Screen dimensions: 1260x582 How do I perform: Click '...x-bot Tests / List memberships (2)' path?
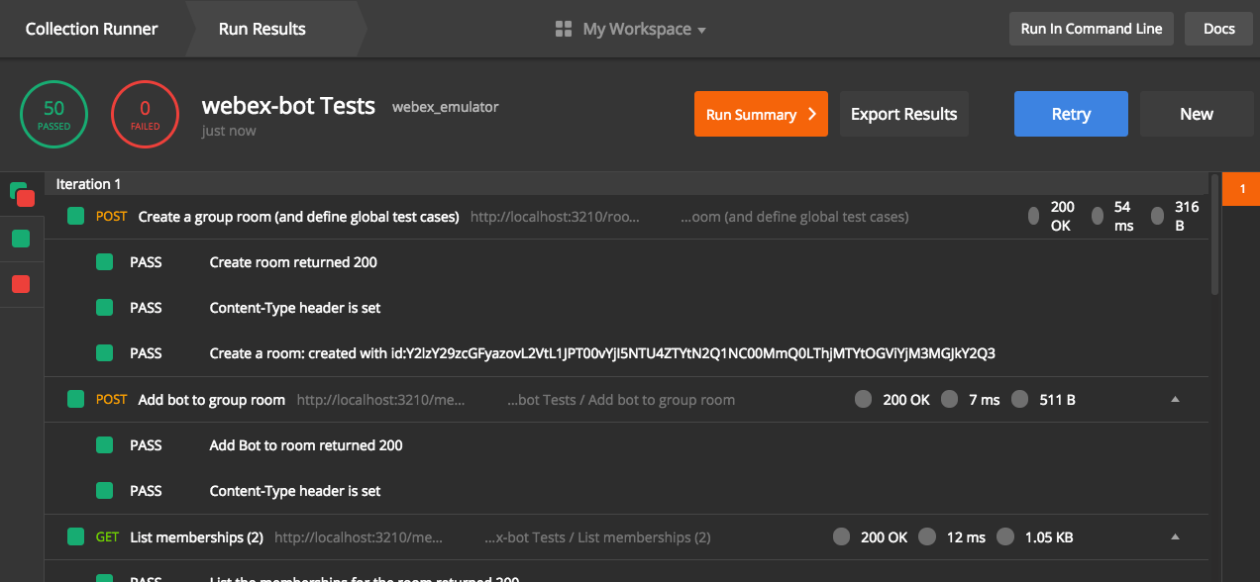click(x=598, y=537)
